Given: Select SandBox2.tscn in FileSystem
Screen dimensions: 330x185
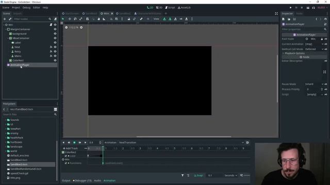Looking at the screenshot, I should coord(19,160).
